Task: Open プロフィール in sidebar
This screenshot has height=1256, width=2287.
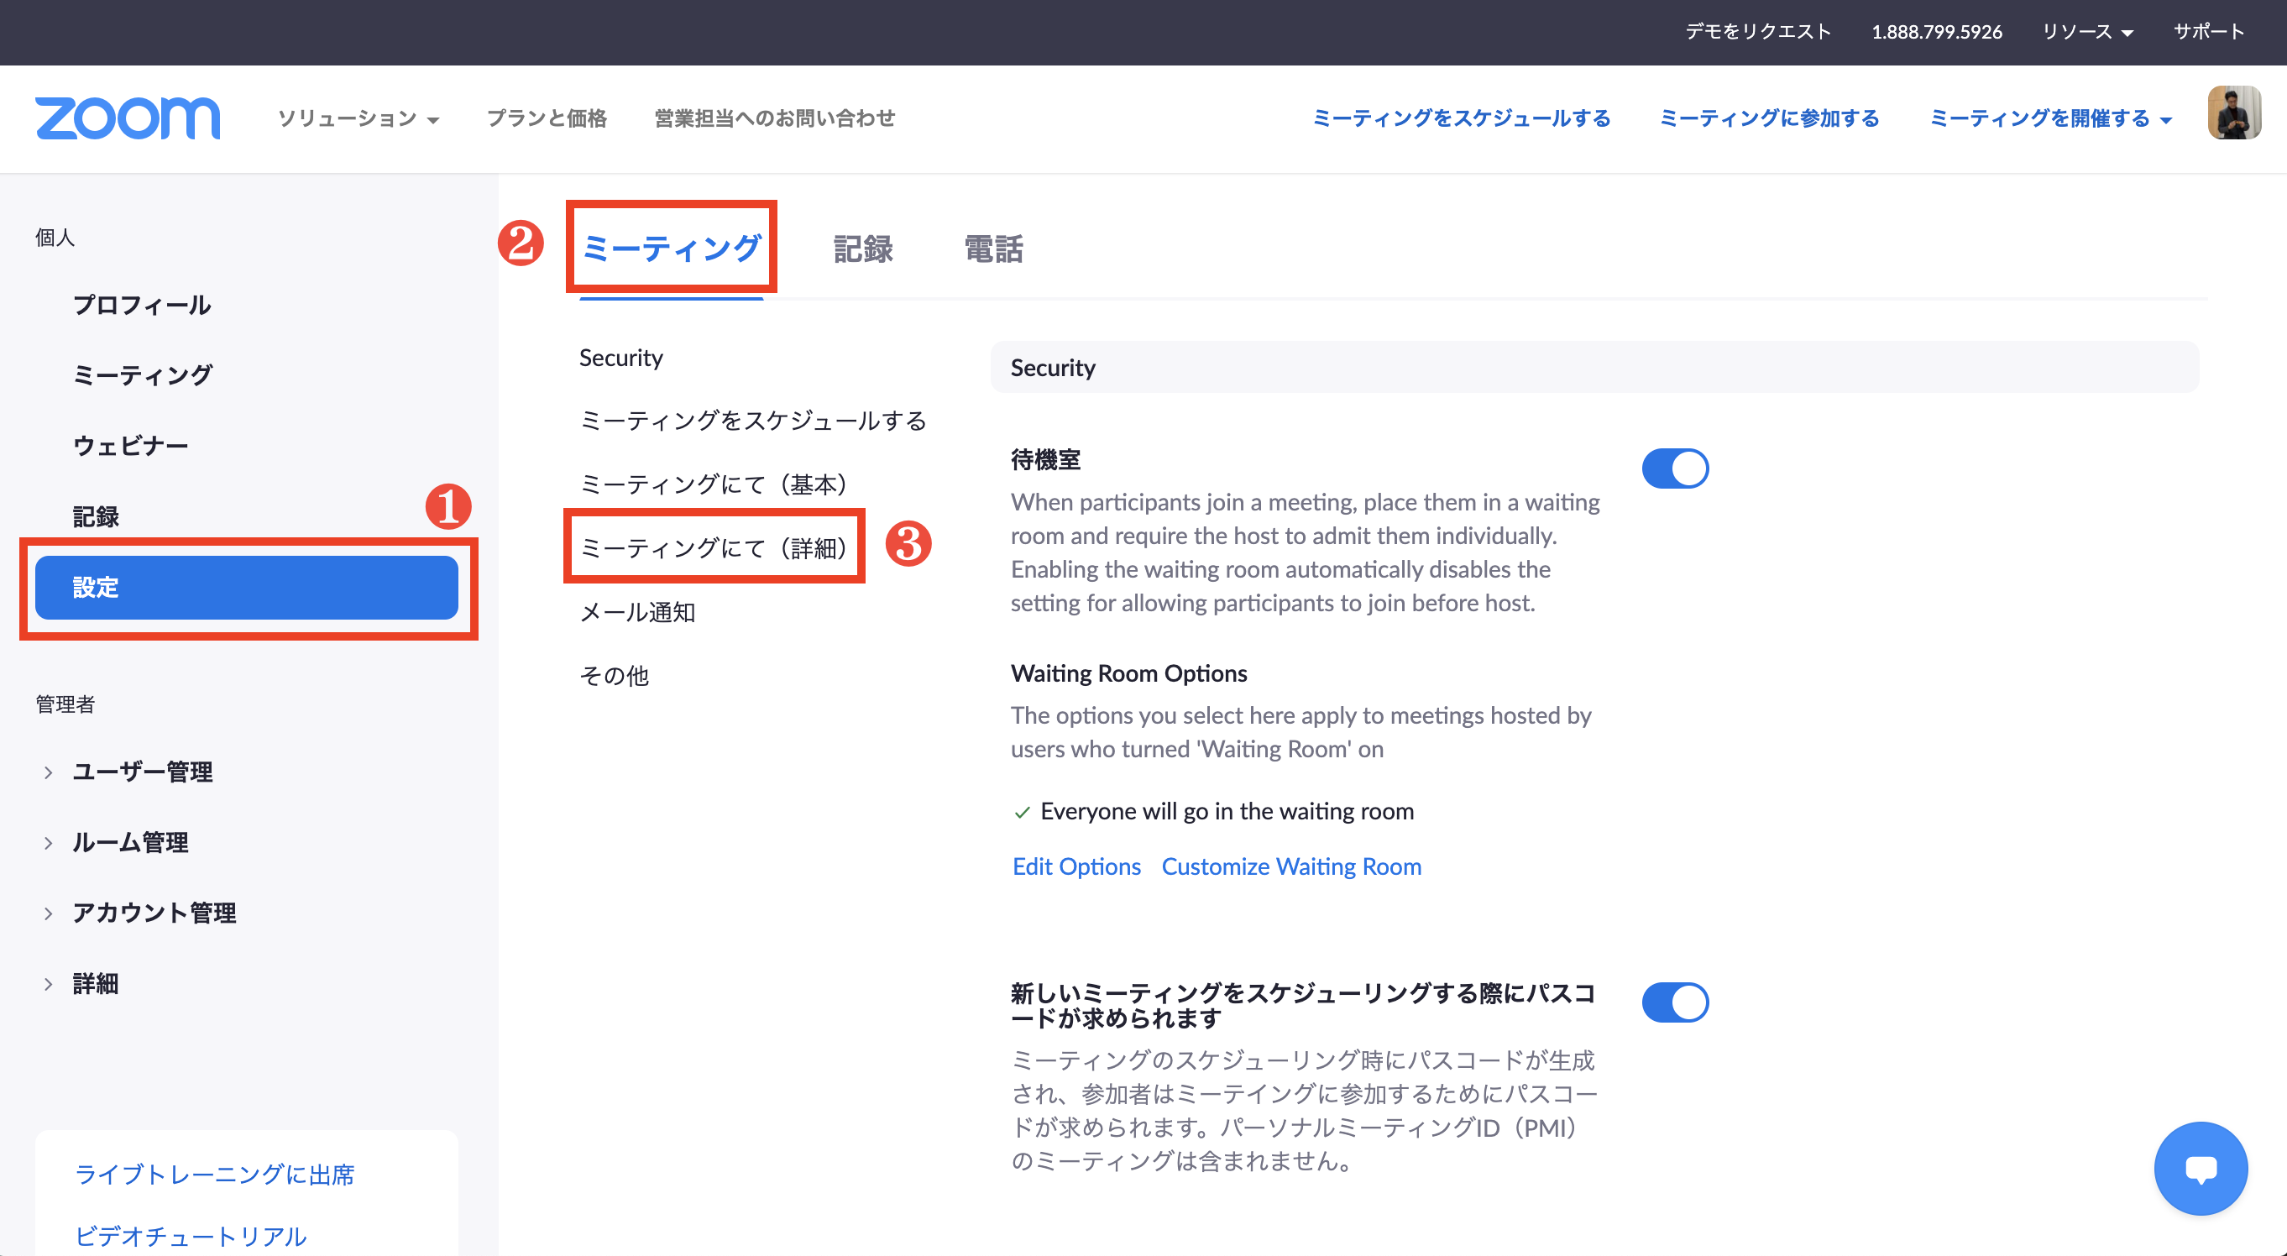Action: tap(141, 306)
